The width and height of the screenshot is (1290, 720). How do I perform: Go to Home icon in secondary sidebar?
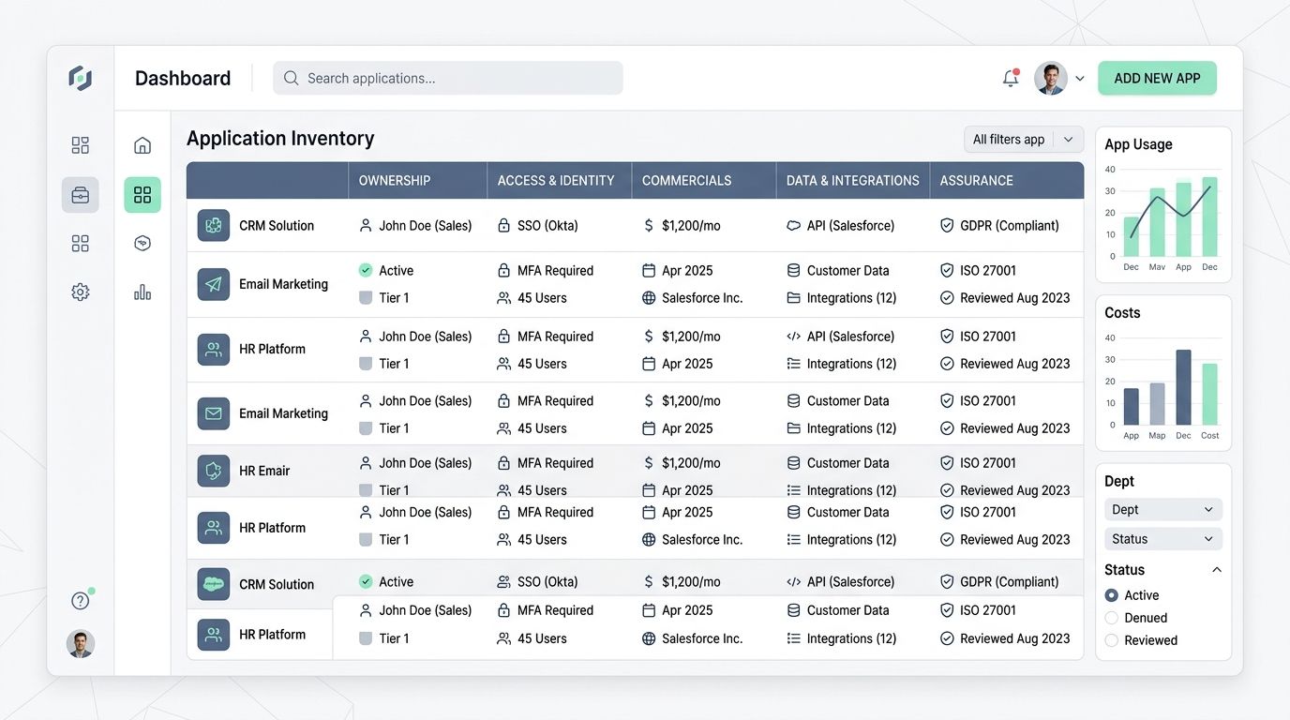pyautogui.click(x=142, y=145)
